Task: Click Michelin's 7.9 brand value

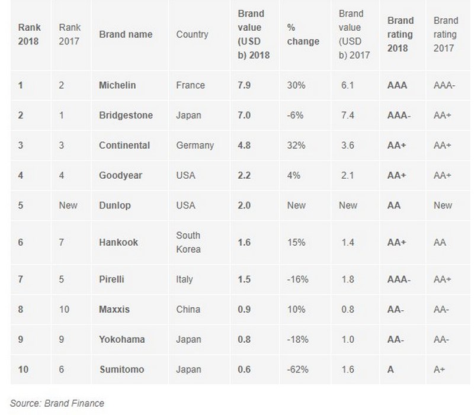Action: (245, 85)
